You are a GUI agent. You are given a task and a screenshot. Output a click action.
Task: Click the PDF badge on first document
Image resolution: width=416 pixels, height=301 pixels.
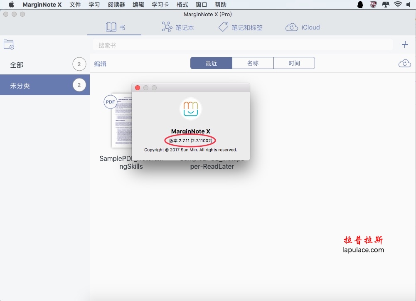[111, 101]
